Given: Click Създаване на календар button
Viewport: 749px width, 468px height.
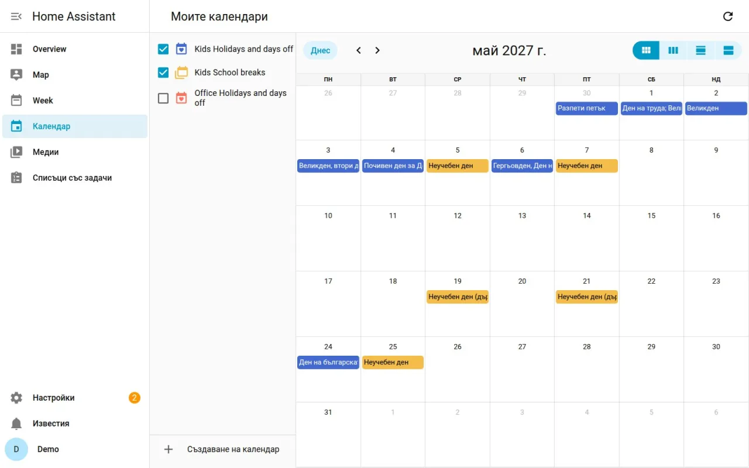Looking at the screenshot, I should click(x=221, y=449).
